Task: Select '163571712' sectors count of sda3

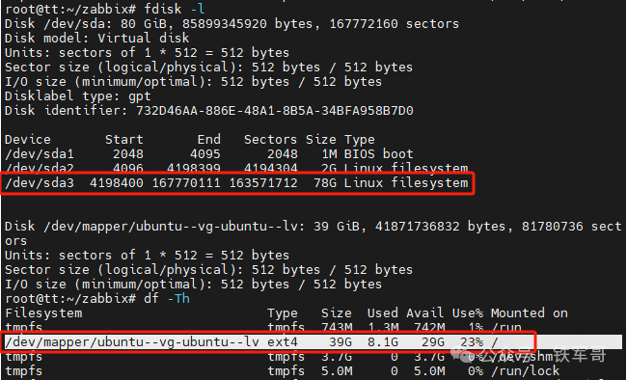Action: (263, 183)
